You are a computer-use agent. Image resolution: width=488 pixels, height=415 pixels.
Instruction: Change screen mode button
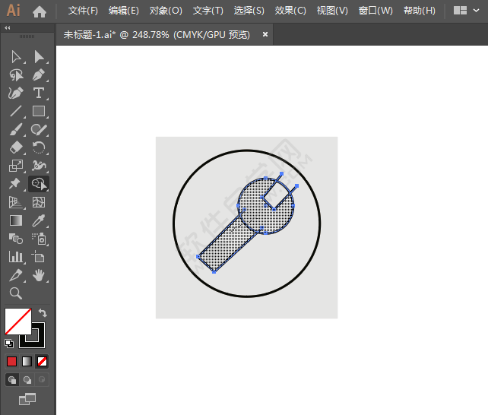tap(27, 399)
